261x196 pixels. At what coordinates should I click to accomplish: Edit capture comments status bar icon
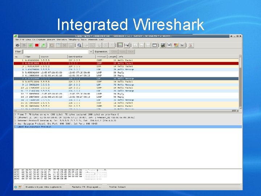click(20, 187)
